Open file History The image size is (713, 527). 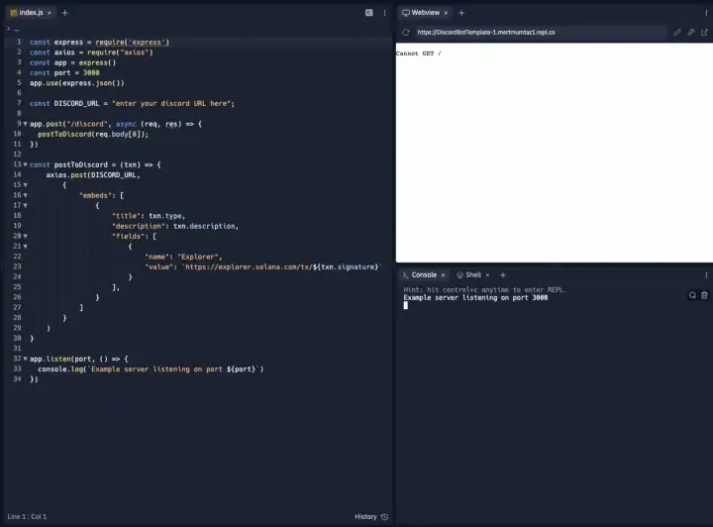coord(371,516)
